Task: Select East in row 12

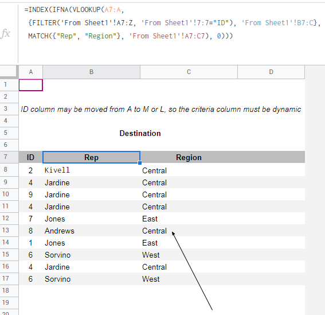Action: (x=189, y=219)
